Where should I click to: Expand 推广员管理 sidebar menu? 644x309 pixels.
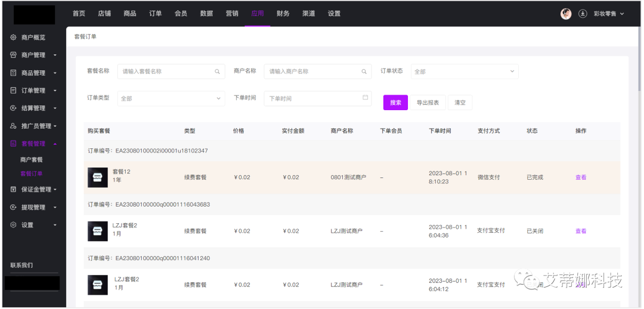click(55, 126)
